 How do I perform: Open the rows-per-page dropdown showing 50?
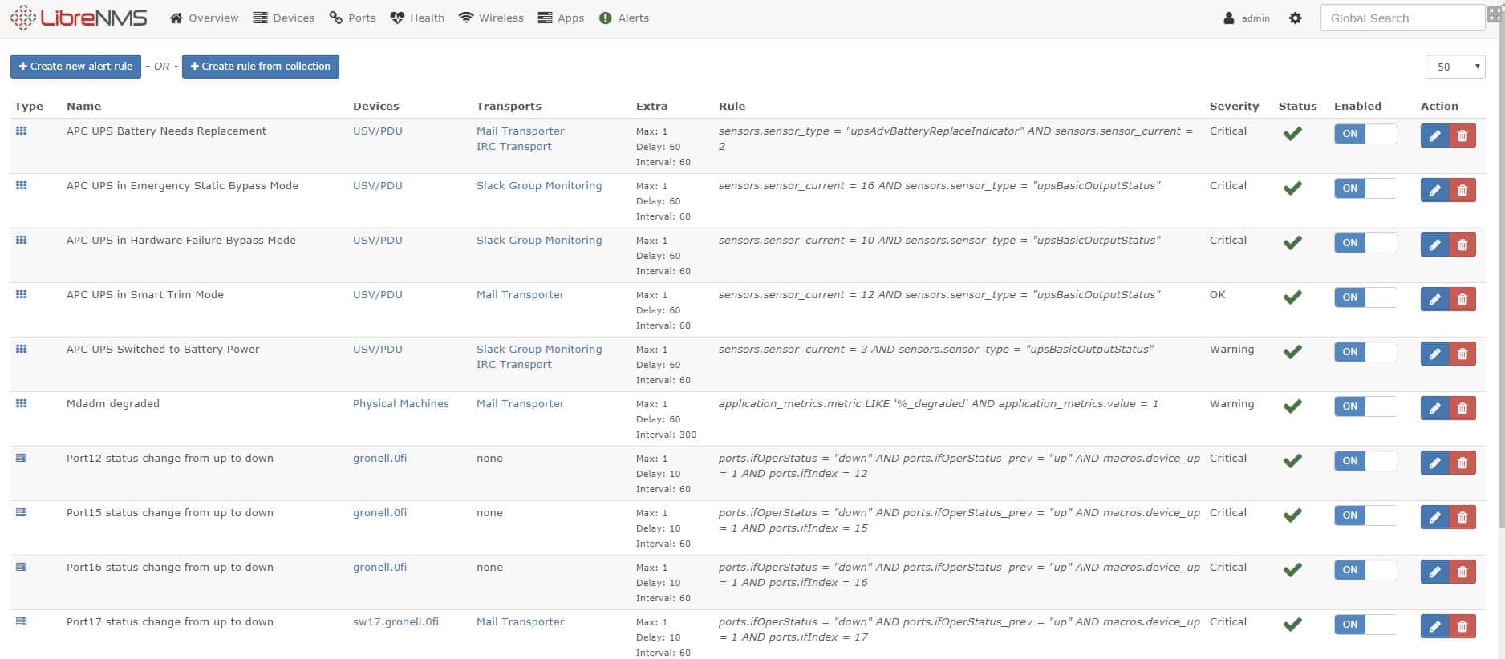tap(1455, 67)
